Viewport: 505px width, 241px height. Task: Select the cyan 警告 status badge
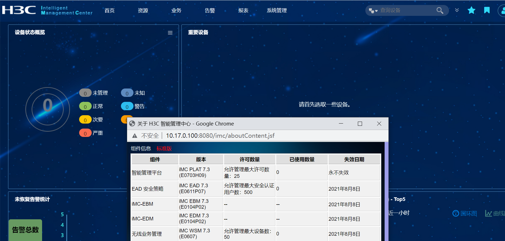pos(127,106)
